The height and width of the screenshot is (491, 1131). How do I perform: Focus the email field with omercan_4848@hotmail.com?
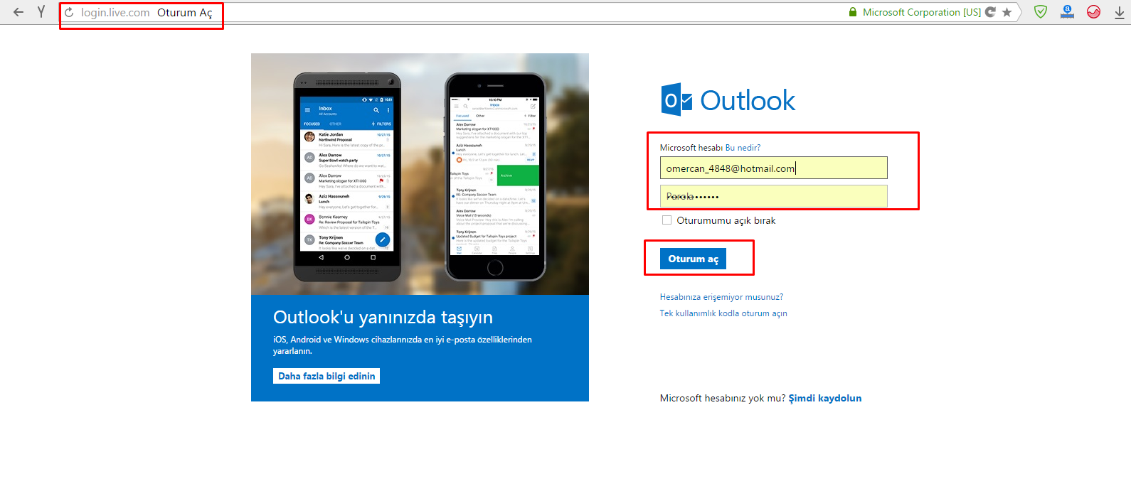pyautogui.click(x=774, y=168)
